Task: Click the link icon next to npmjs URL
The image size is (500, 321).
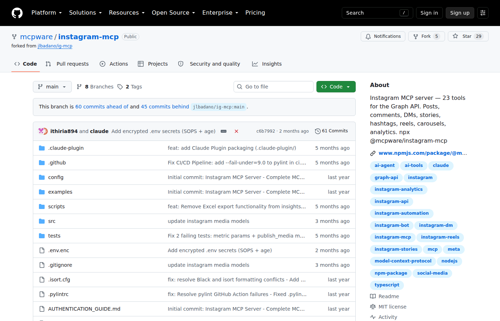Action: 373,153
